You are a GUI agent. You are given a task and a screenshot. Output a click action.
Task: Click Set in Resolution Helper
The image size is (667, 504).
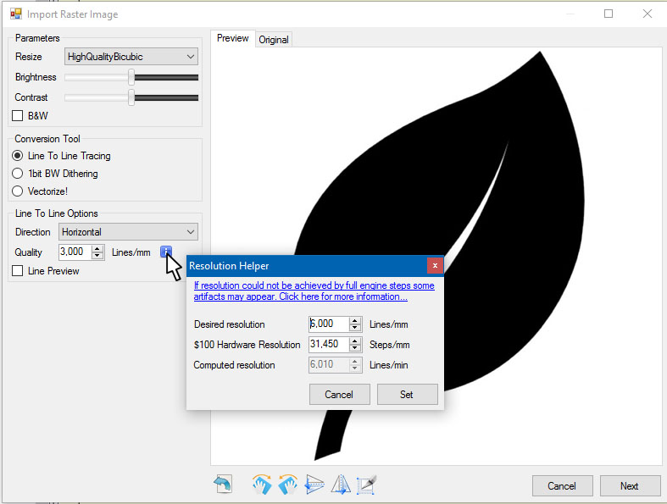(407, 394)
